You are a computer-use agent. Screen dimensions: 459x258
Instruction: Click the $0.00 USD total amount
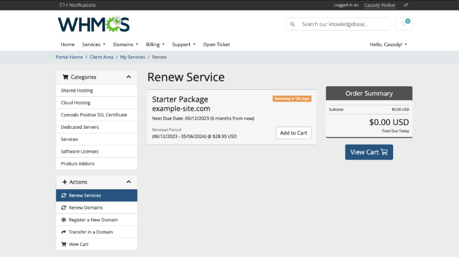pos(389,122)
